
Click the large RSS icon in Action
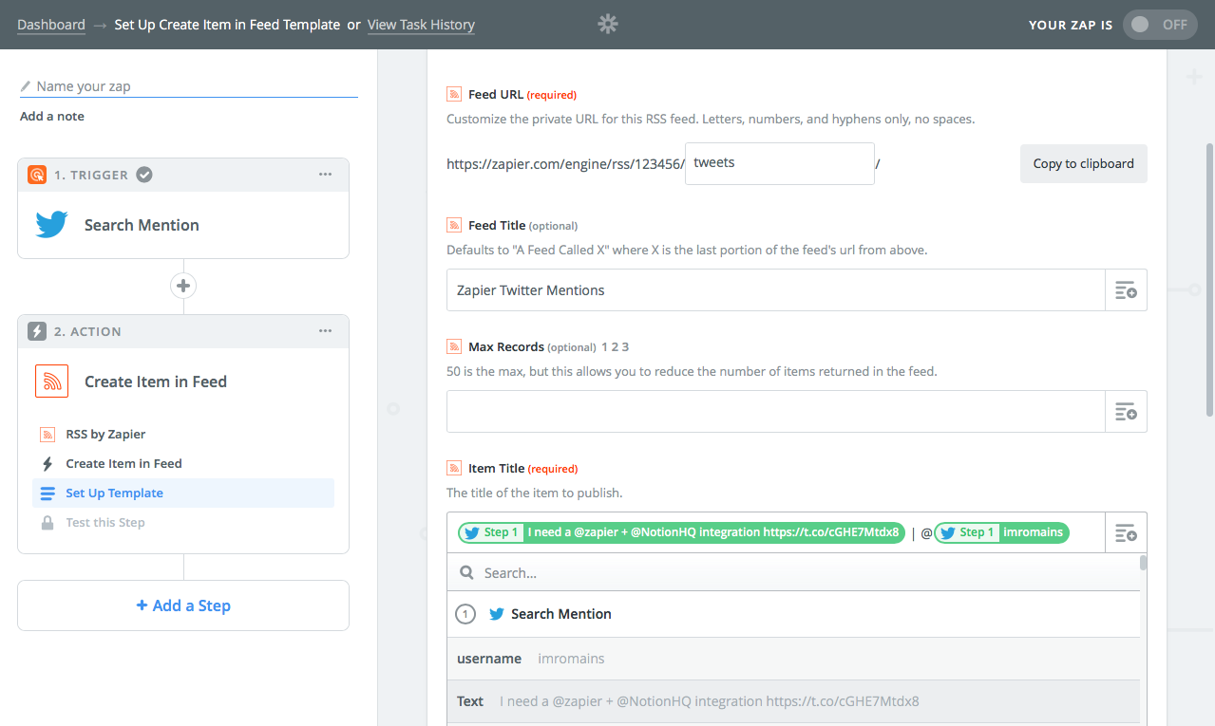pyautogui.click(x=51, y=382)
